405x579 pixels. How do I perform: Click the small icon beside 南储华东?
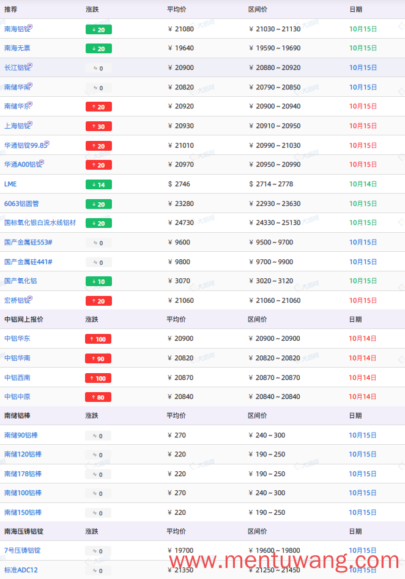tap(30, 104)
